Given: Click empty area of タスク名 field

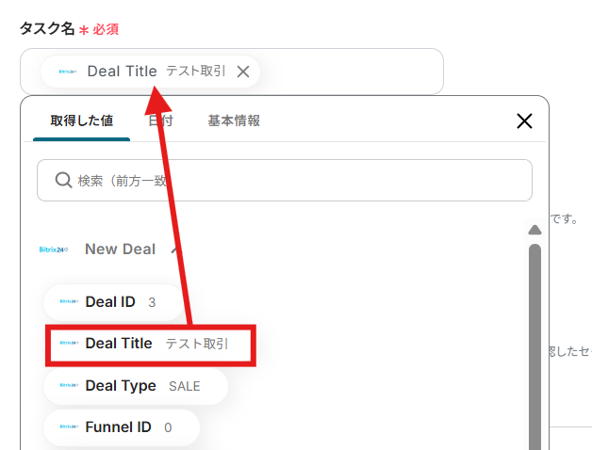Looking at the screenshot, I should click(358, 72).
